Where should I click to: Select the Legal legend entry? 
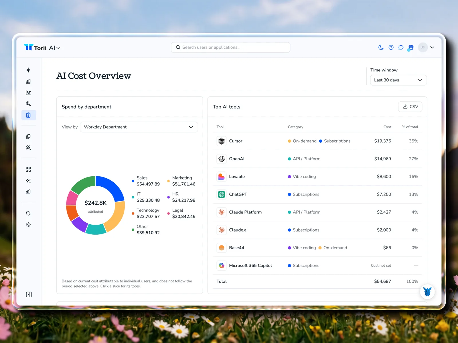tap(181, 214)
